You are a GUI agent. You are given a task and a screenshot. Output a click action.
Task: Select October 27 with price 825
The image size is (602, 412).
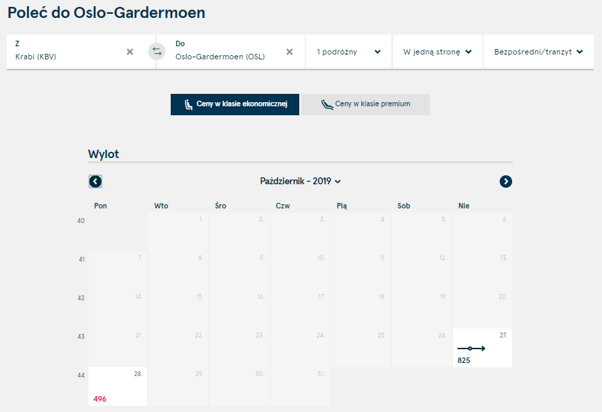pyautogui.click(x=482, y=348)
